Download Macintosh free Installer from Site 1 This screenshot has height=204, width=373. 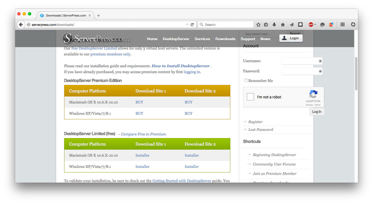click(x=142, y=155)
